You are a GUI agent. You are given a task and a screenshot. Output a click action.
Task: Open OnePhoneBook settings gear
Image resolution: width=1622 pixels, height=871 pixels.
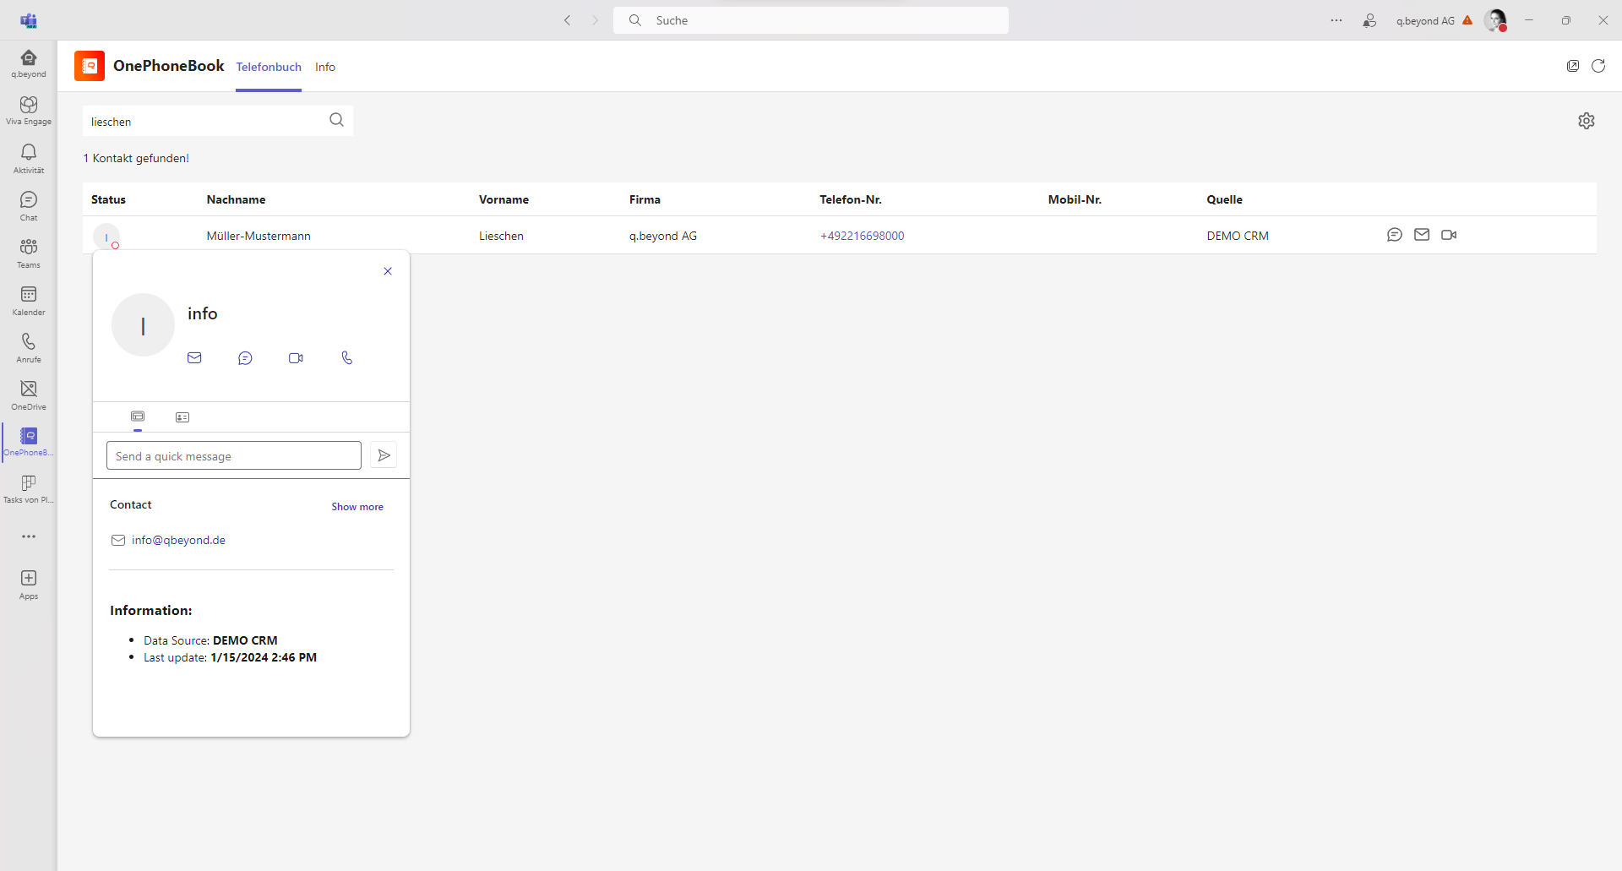(x=1586, y=121)
